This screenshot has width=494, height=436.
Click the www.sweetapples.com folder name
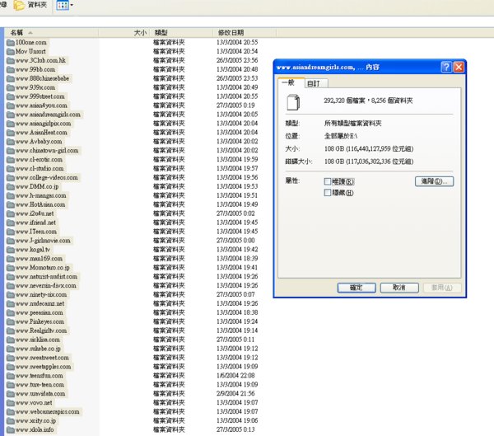43,367
